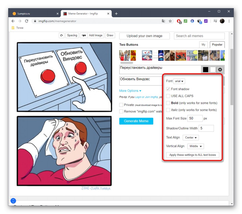This screenshot has height=214, width=242.
Task: Click the Spacing button
Action: (x=72, y=35)
